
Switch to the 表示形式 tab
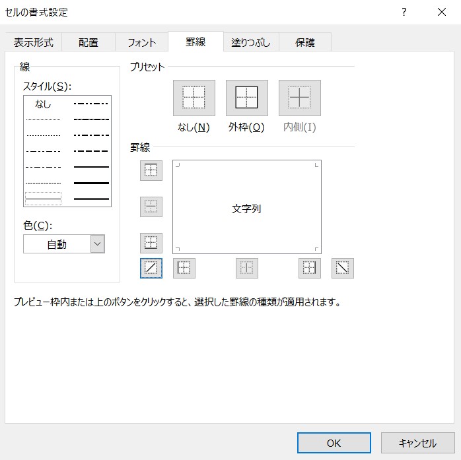click(34, 43)
